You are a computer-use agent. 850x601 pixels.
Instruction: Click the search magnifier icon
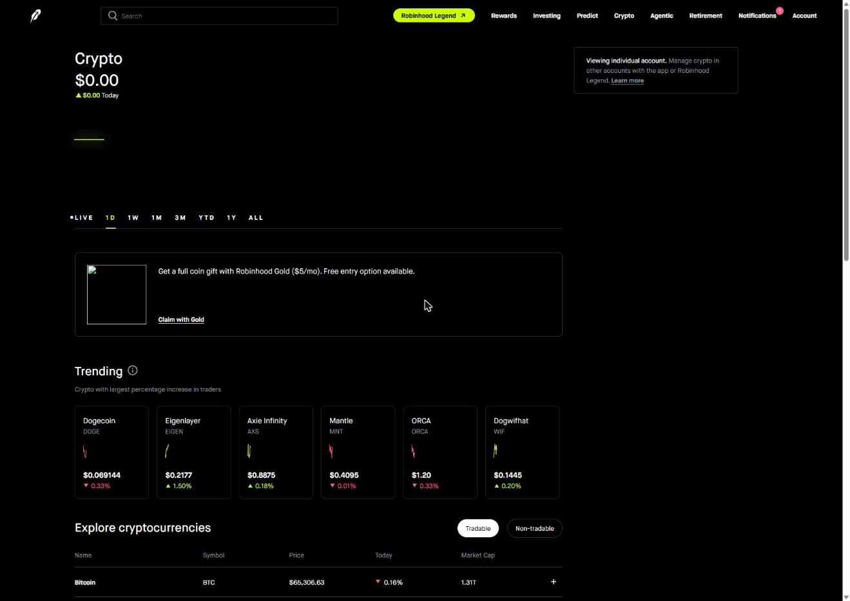click(x=113, y=15)
